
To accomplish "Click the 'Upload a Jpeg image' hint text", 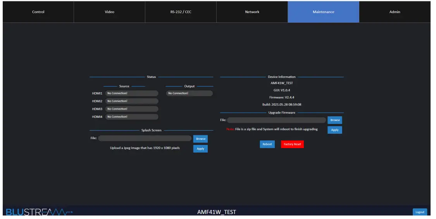I will pos(145,148).
